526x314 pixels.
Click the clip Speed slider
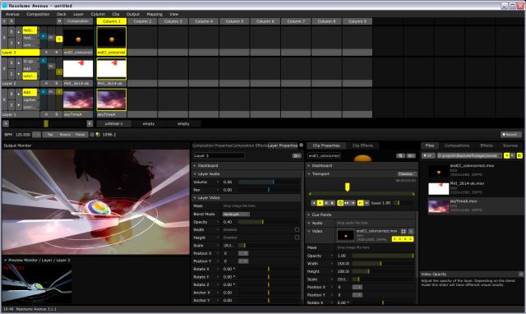404,203
